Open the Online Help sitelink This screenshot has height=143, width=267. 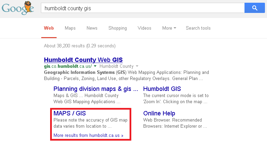coord(159,113)
